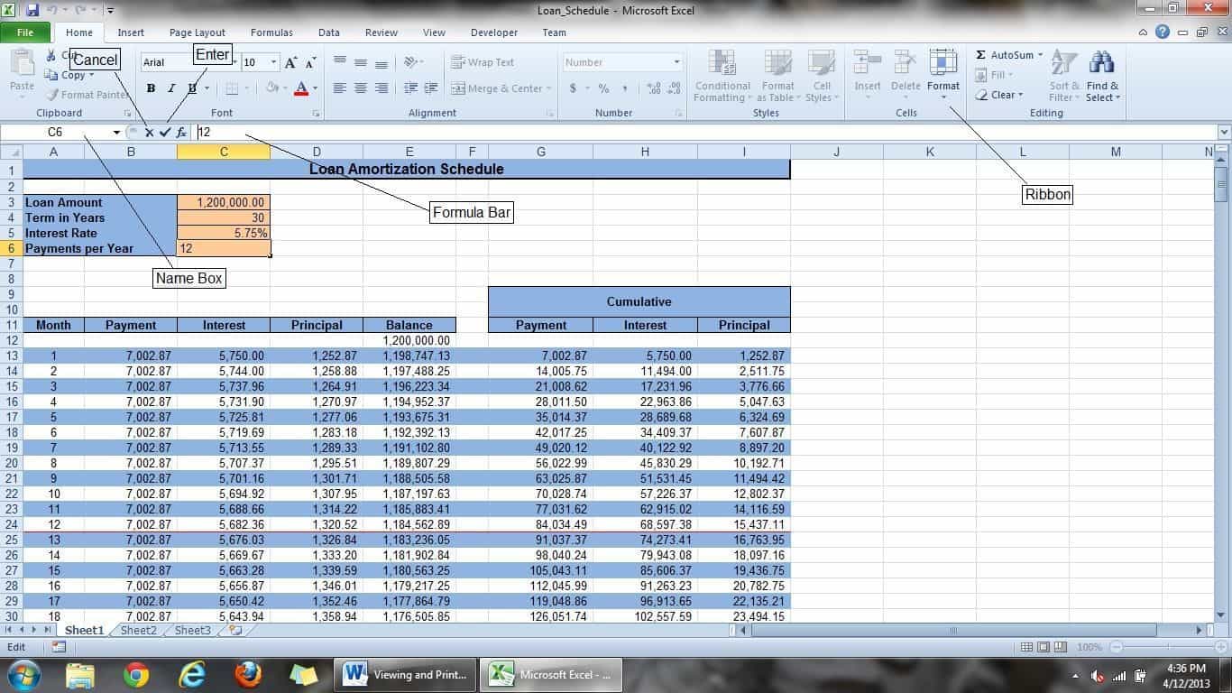The height and width of the screenshot is (693, 1232).
Task: Click the Insert Worksheet icon beside Sheet3
Action: (235, 631)
